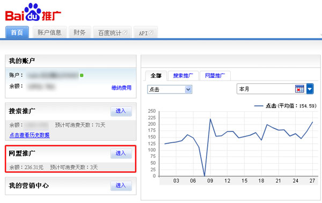
Task: Open the calendar icon in date field
Action: pyautogui.click(x=299, y=89)
